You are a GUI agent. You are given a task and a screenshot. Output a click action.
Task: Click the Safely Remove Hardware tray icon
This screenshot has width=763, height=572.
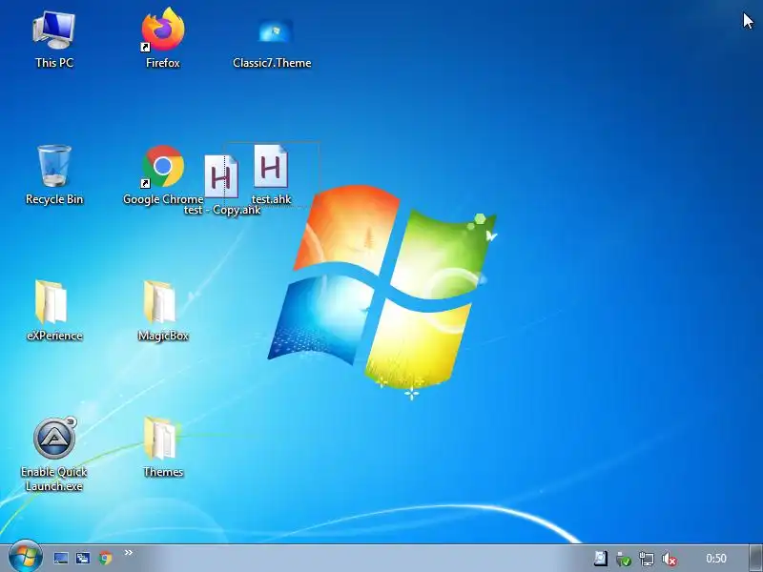624,559
